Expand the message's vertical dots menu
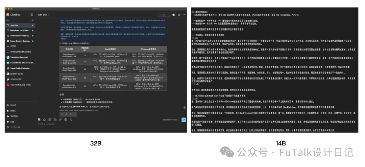 point(75,114)
